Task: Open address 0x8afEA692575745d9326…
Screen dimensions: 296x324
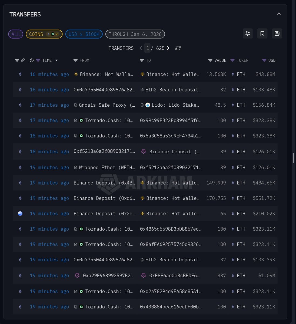Action: [x=171, y=244]
